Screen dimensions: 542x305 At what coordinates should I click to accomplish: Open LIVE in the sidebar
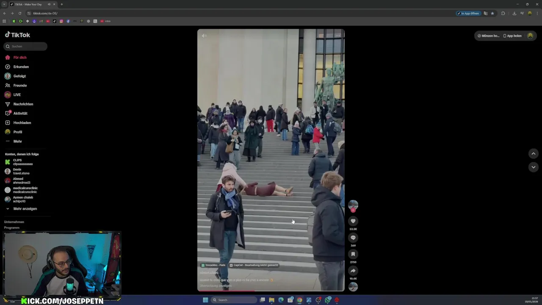13,94
